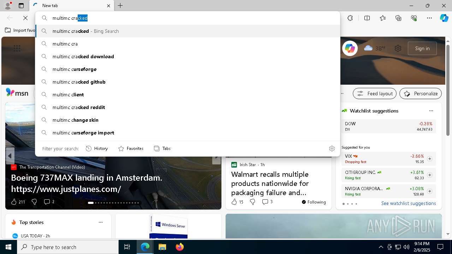Viewport: 452px width, 254px height.
Task: Select the DOW watchlist row
Action: click(388, 126)
